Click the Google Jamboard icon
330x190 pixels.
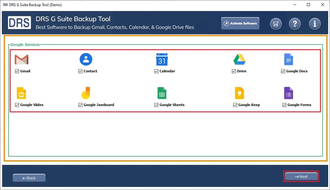tap(86, 93)
